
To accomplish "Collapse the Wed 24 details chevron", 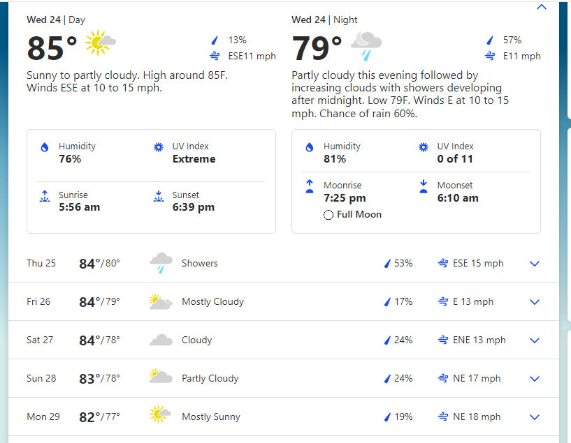I will [x=541, y=7].
